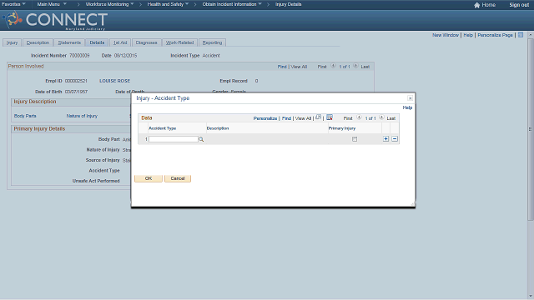Click employee name LOUISE ROSE
The image size is (534, 300).
(115, 81)
